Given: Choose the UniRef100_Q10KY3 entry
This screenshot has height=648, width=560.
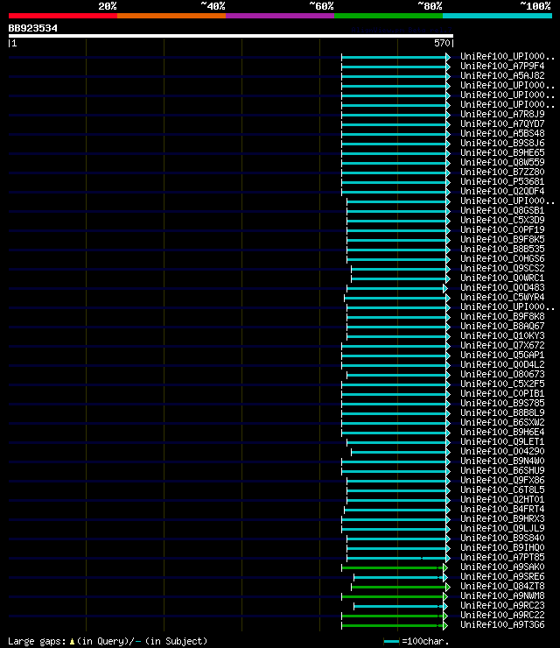Looking at the screenshot, I should (x=502, y=336).
